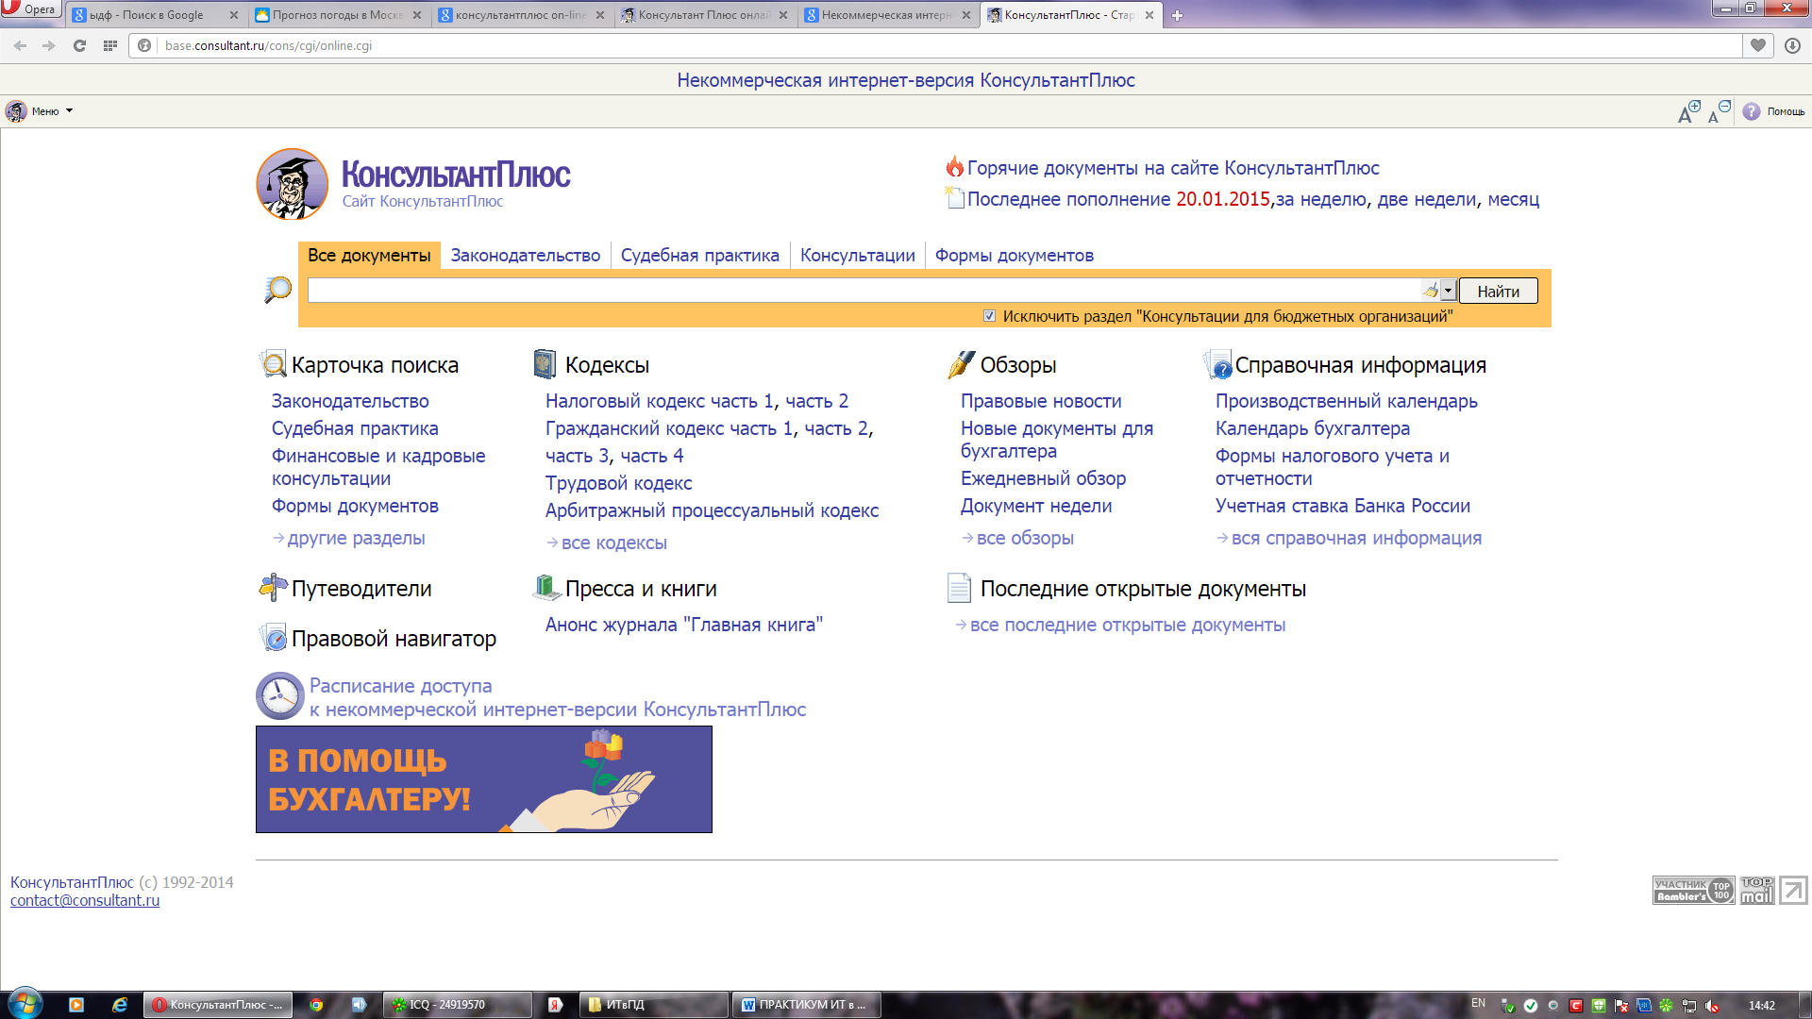This screenshot has height=1019, width=1812.
Task: Click the за неделю update link
Action: (1321, 199)
